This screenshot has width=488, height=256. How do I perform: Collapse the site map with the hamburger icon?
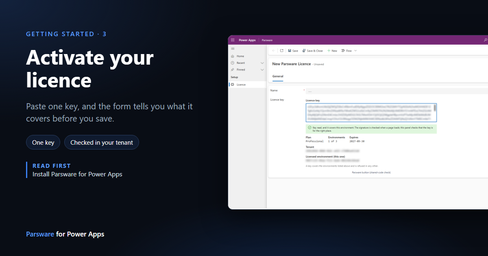(233, 48)
